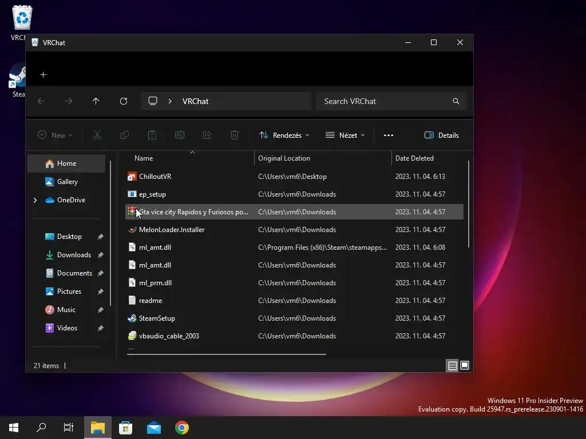The image size is (586, 439).
Task: Select the ml_prm.dll file
Action: click(294, 283)
